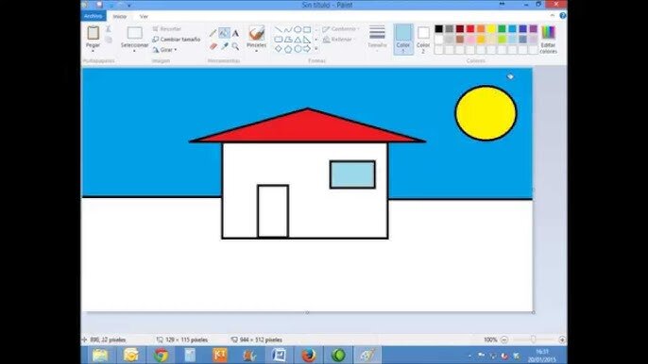The image size is (648, 364).
Task: Choose the Oval shape
Action: pyautogui.click(x=298, y=30)
